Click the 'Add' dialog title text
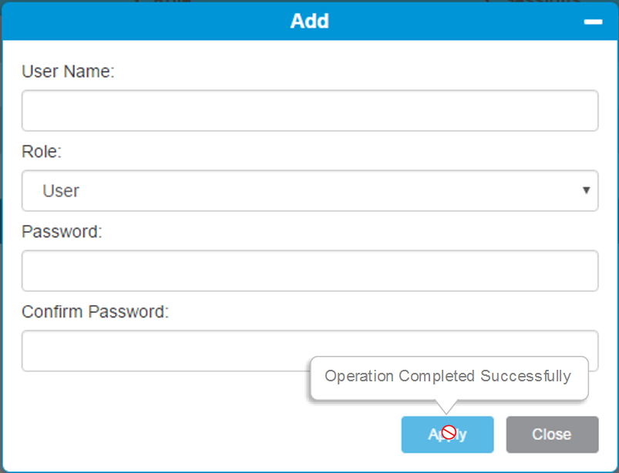 (309, 21)
